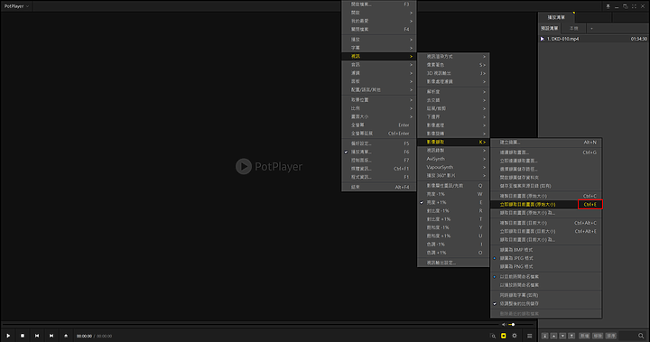
Task: Select capture as BMP format option
Action: pos(546,250)
